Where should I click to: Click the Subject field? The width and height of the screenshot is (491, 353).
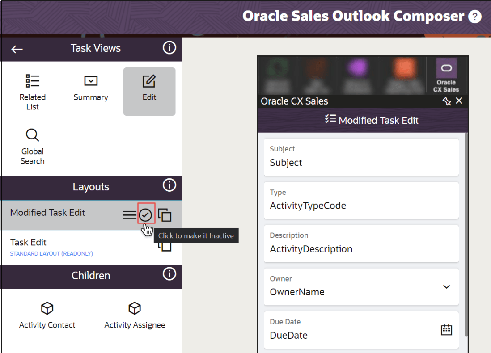(x=361, y=157)
